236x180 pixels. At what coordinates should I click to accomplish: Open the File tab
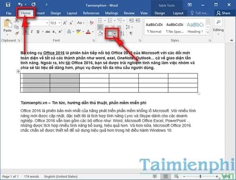click(8, 13)
